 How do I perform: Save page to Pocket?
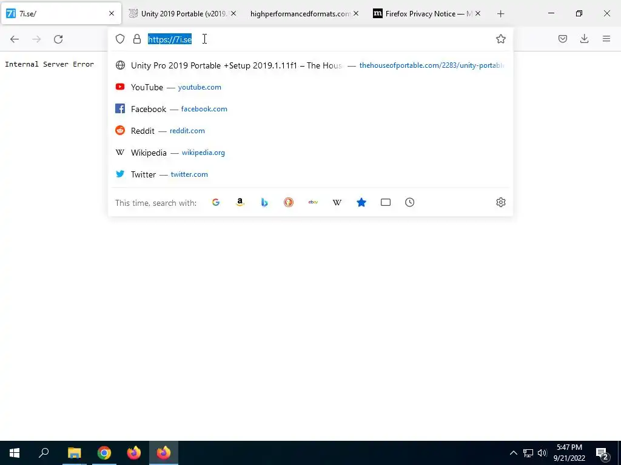(x=562, y=39)
